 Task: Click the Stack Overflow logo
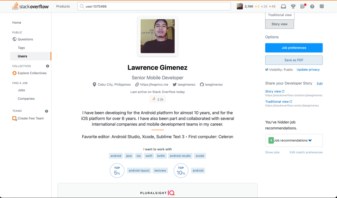coord(30,6)
